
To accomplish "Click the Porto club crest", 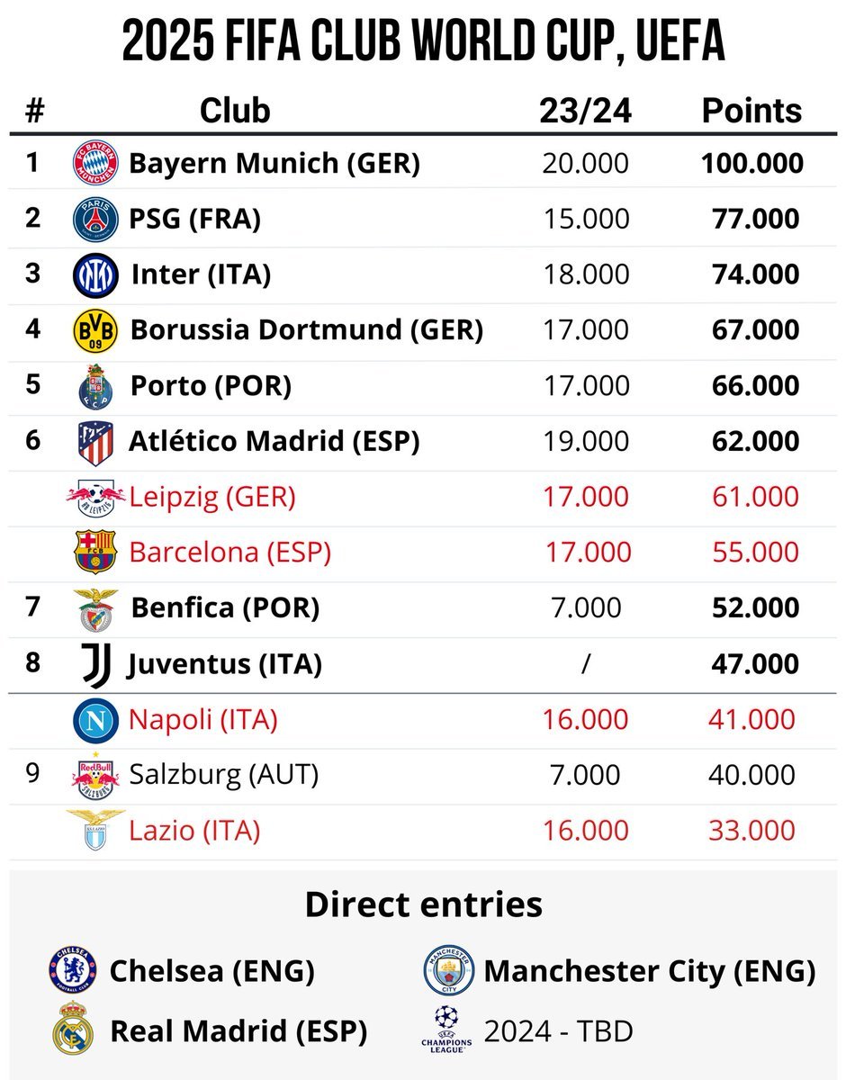I will point(95,386).
